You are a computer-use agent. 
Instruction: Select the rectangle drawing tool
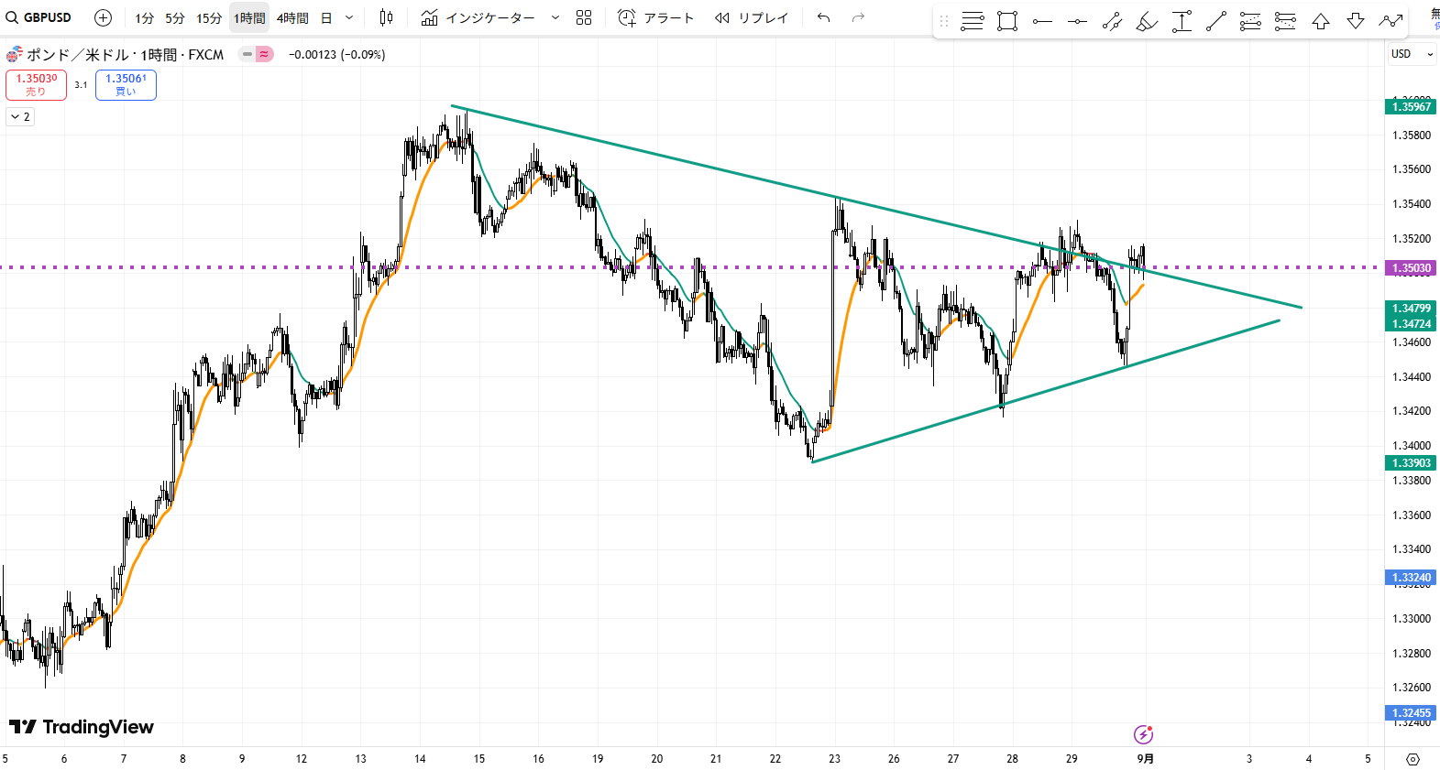coord(1007,21)
